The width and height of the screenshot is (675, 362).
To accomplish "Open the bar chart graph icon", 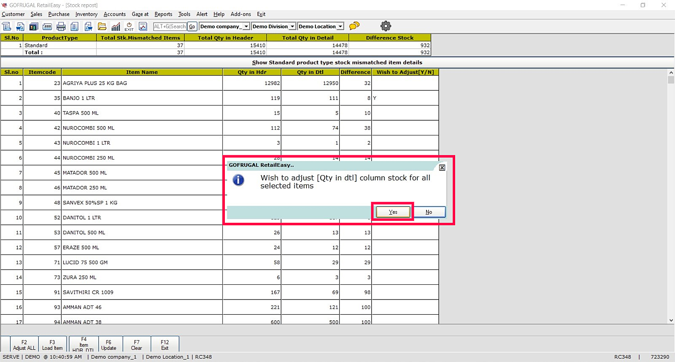I will (116, 27).
